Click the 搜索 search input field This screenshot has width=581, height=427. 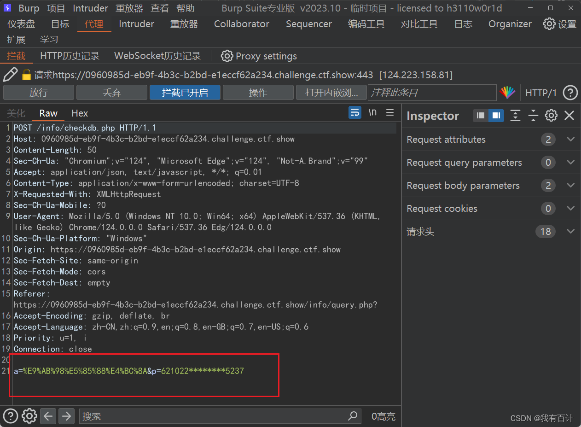(x=220, y=416)
